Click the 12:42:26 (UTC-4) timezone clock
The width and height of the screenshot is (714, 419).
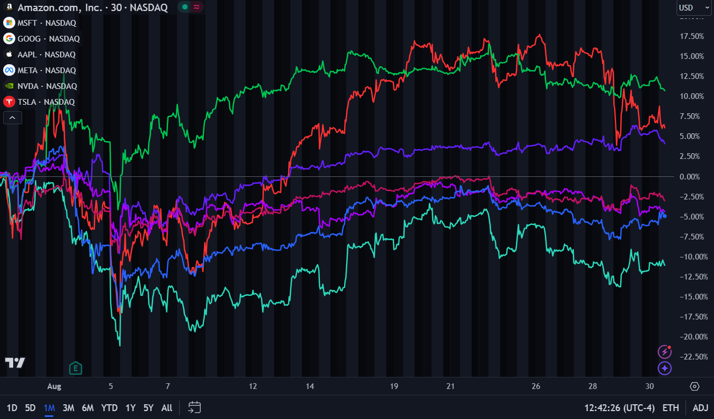click(619, 407)
